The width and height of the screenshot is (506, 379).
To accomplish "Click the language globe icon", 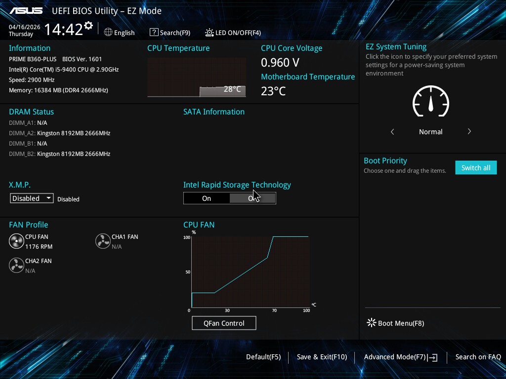I will tap(108, 32).
